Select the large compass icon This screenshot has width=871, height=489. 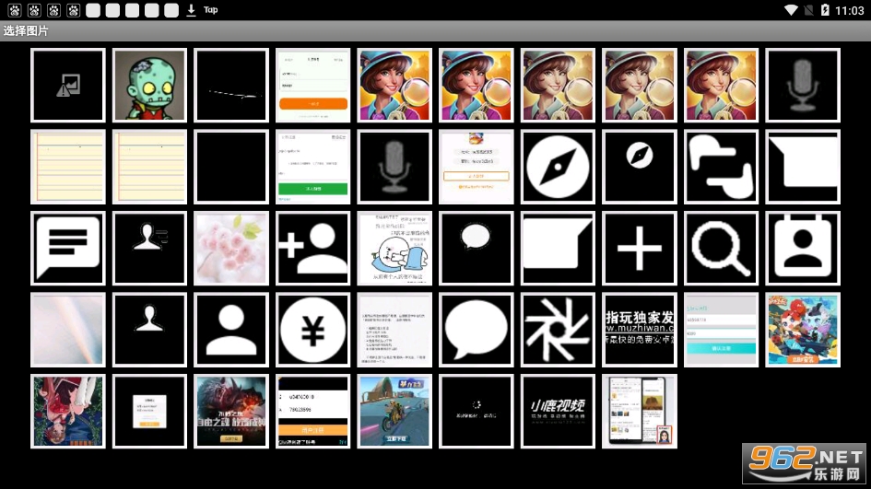558,167
